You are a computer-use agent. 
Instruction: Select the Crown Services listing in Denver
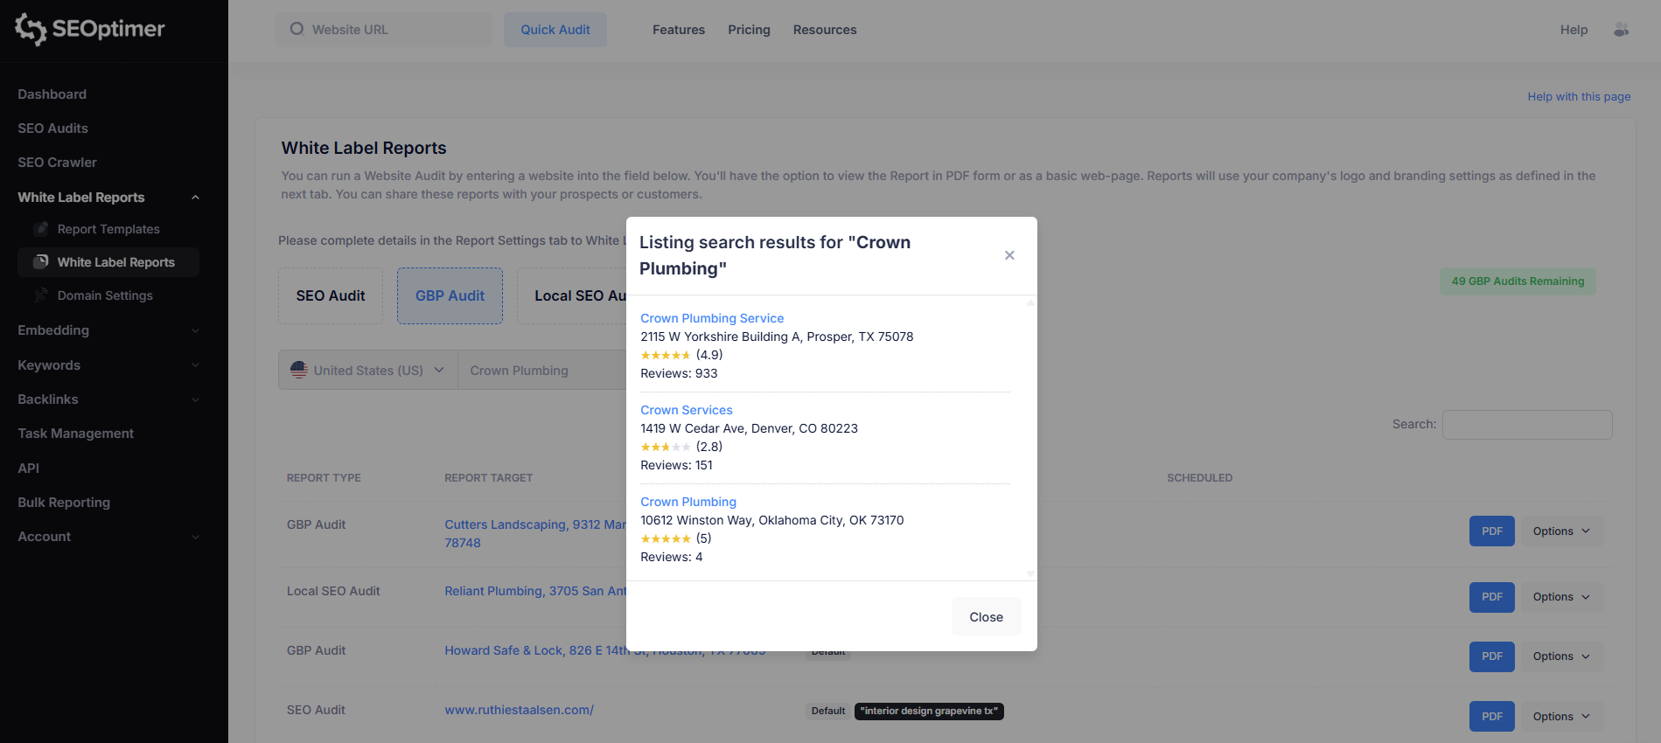click(687, 410)
